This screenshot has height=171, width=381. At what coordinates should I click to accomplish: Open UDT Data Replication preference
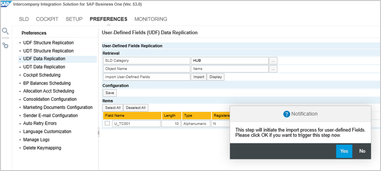click(x=44, y=67)
